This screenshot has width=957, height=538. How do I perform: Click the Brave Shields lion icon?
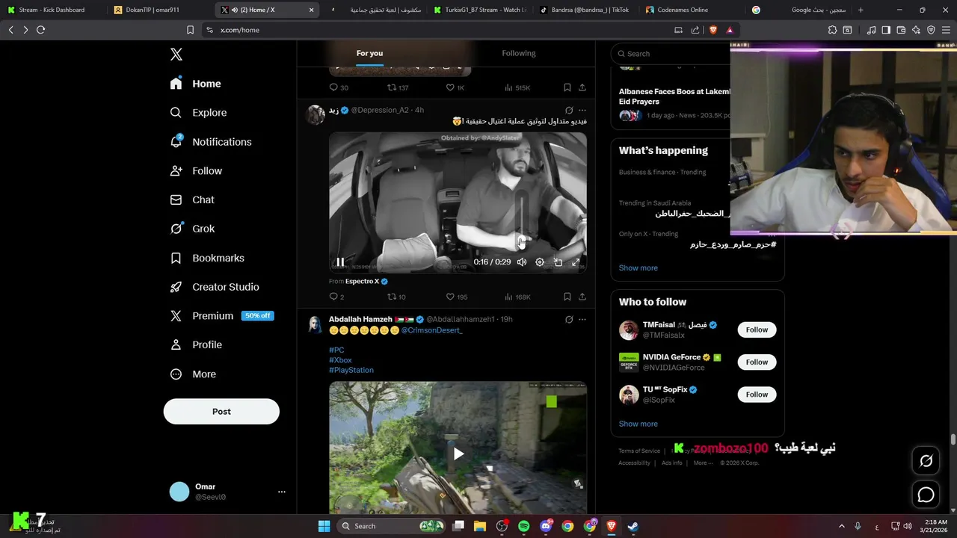tap(713, 30)
